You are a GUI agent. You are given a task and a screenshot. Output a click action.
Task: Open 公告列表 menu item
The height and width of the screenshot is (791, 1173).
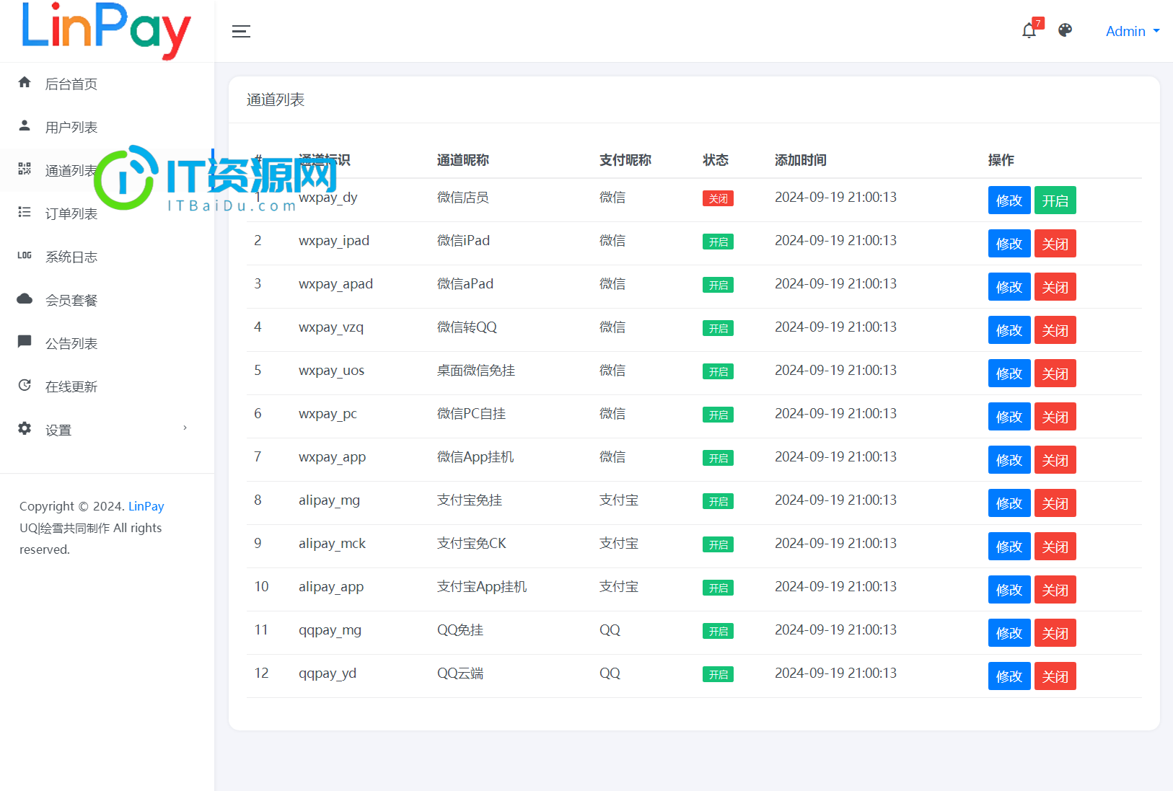tap(107, 343)
